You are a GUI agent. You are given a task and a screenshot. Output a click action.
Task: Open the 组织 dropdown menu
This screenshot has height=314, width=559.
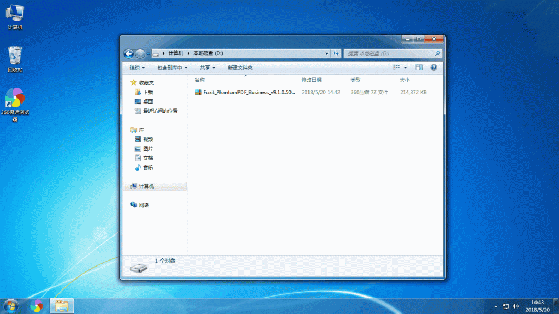pos(137,68)
